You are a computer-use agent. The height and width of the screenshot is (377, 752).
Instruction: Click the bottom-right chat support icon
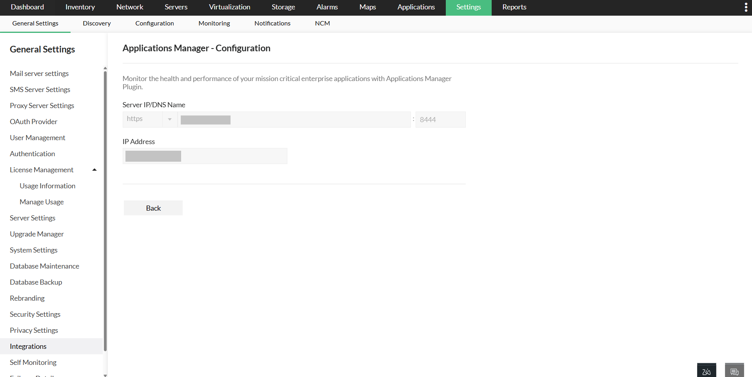click(734, 370)
